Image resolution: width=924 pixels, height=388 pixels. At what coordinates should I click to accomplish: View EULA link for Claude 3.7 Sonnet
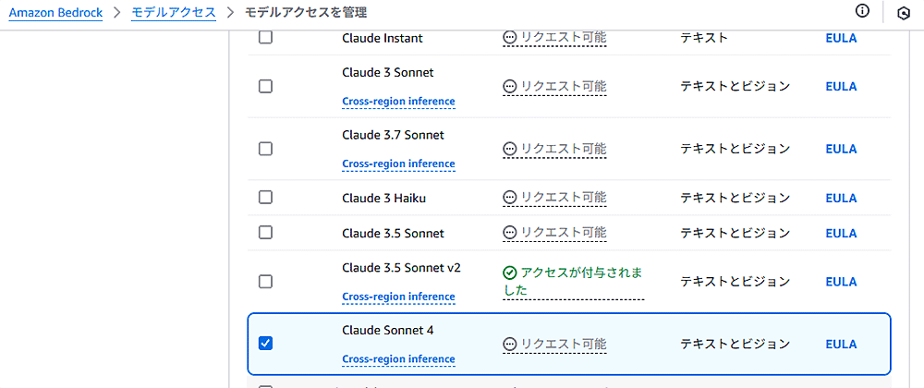tap(841, 149)
